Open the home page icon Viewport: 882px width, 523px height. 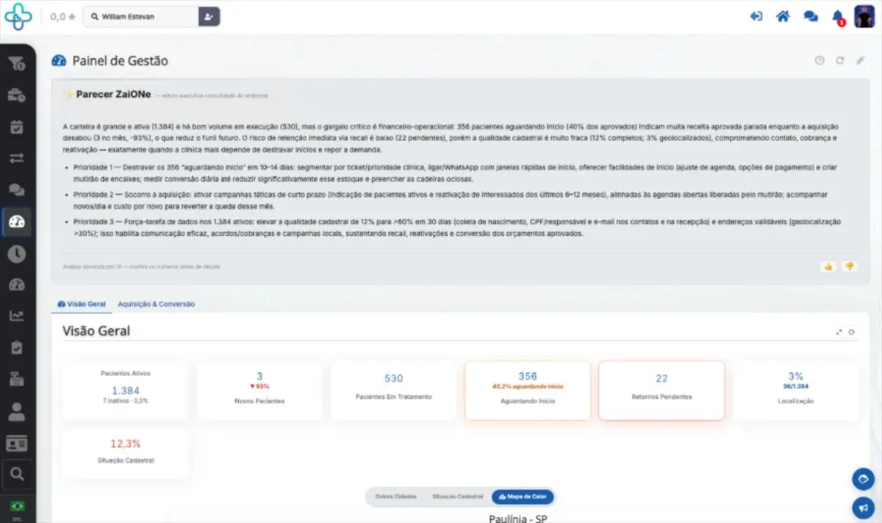coord(783,16)
